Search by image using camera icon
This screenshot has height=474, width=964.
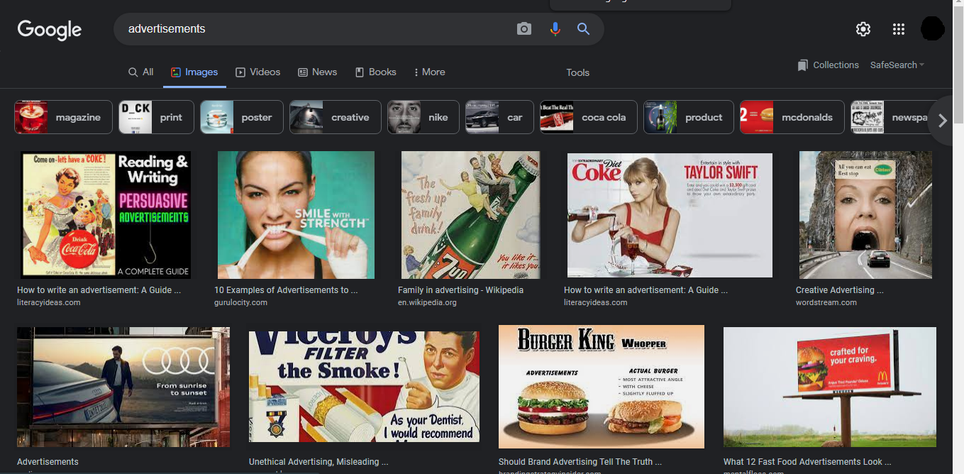click(x=524, y=29)
